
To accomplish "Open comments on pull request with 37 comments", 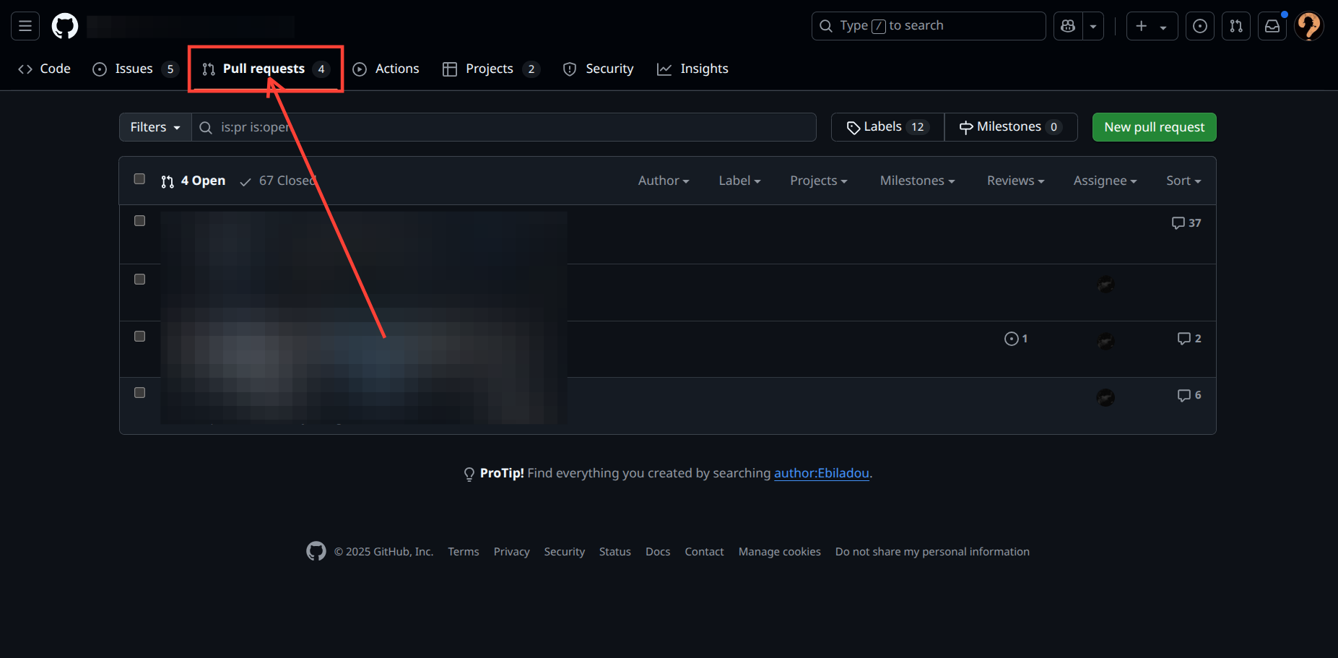I will [1186, 223].
